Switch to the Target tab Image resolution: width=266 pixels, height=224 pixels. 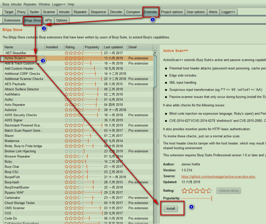point(9,12)
